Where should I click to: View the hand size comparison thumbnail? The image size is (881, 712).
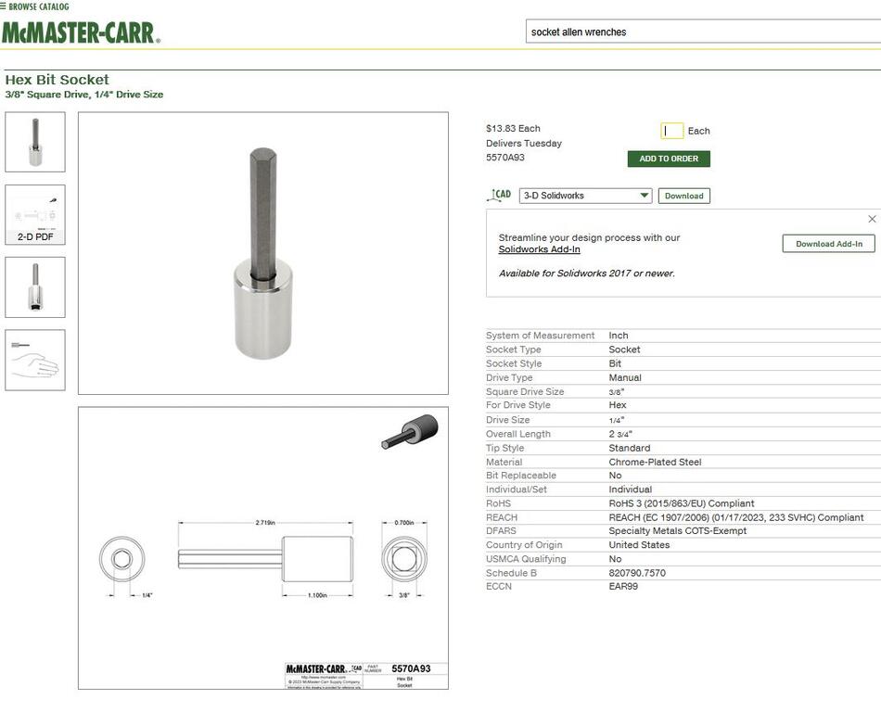(x=35, y=360)
